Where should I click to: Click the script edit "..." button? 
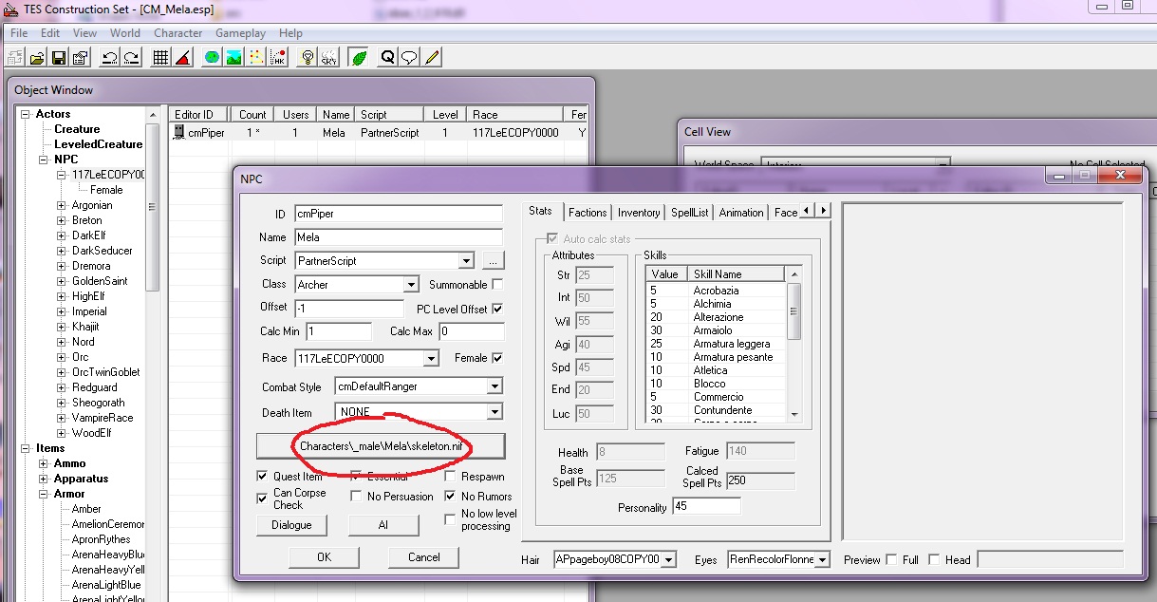[x=494, y=260]
